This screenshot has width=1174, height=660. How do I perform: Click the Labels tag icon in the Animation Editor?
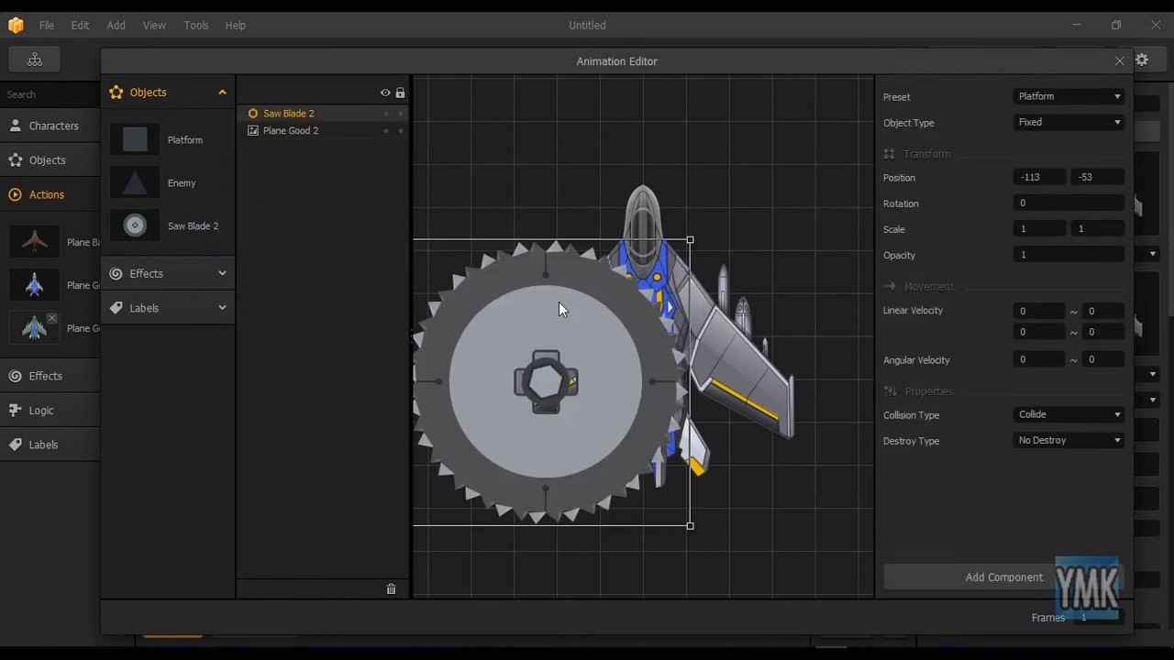click(116, 308)
